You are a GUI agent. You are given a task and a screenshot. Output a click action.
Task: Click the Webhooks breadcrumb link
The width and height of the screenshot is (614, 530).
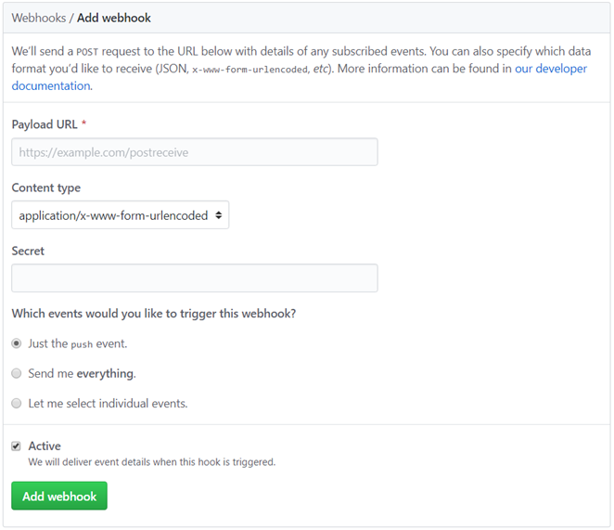38,18
